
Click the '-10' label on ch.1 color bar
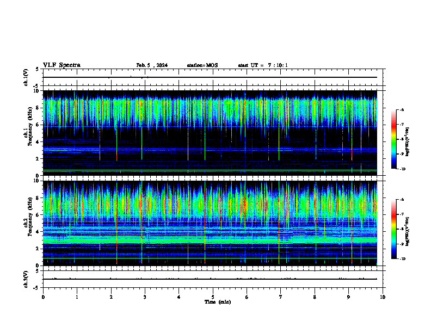402,169
